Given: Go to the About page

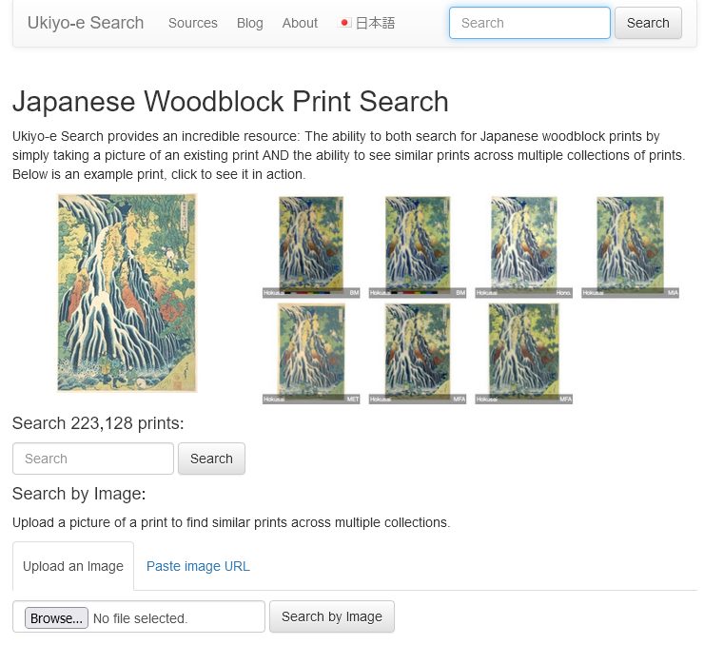Looking at the screenshot, I should [300, 23].
